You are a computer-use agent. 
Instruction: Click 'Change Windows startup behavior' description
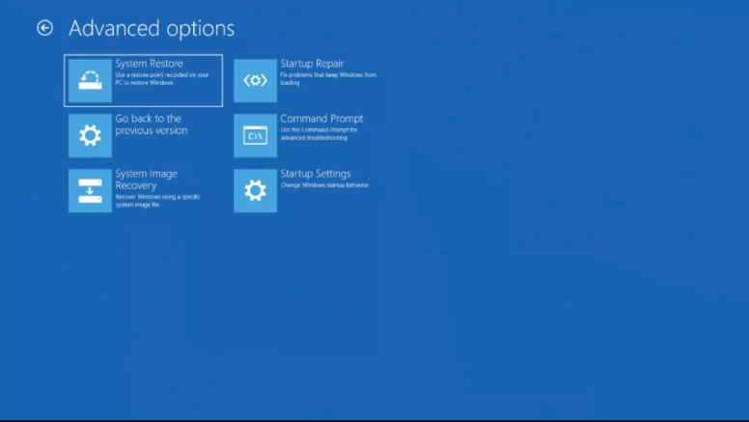tap(324, 185)
